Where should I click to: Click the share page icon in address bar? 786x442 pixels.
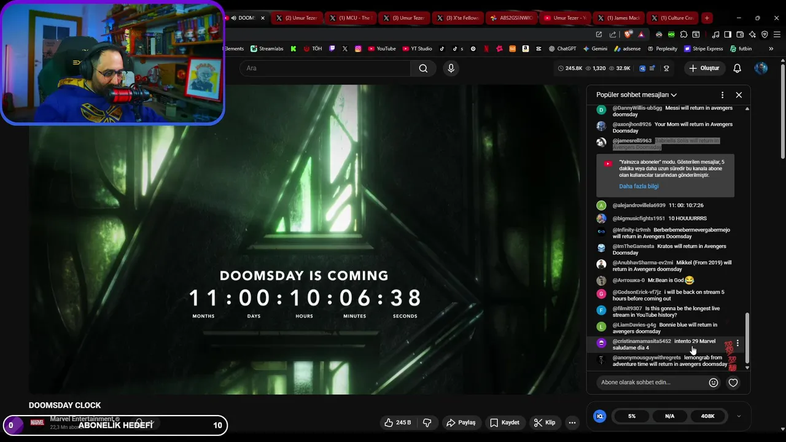[x=613, y=34]
